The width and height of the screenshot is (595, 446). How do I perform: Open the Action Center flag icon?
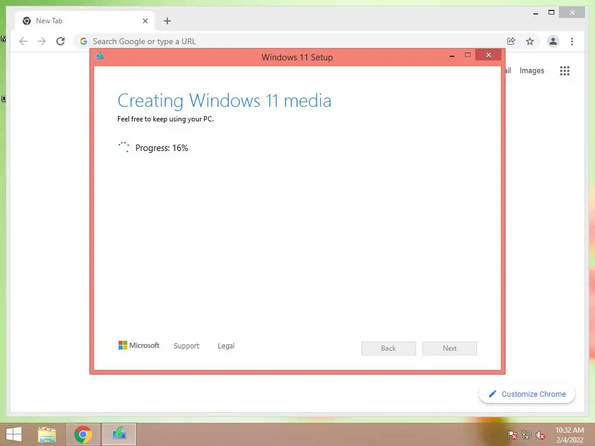[512, 434]
